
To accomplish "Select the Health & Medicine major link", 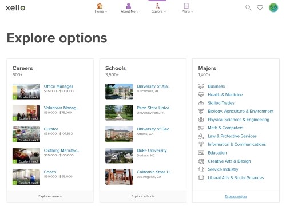I will point(225,94).
